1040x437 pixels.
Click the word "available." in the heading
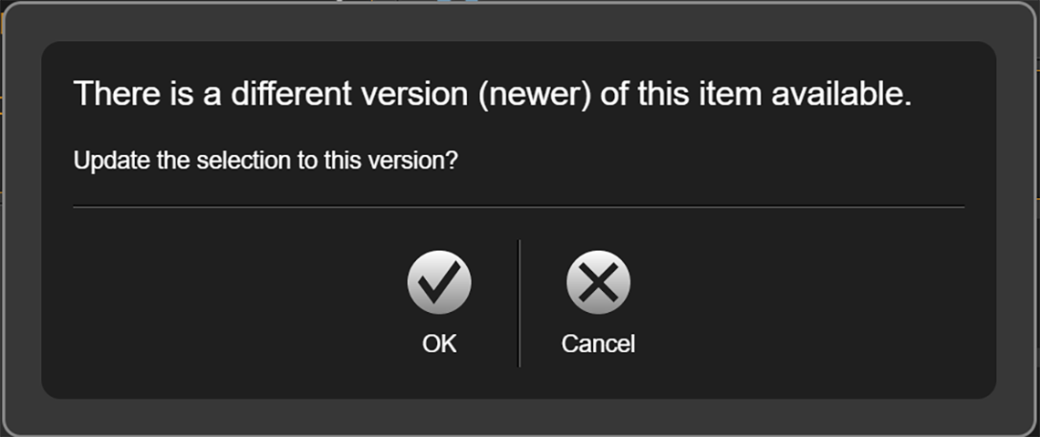point(842,94)
